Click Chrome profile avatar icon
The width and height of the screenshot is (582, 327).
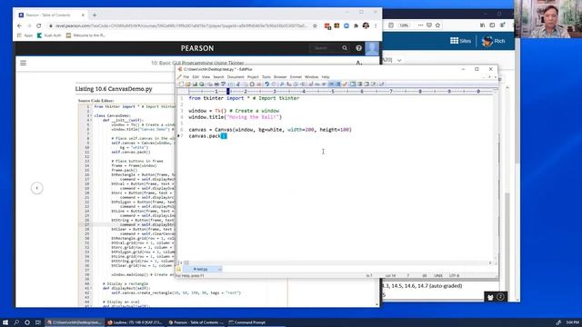click(366, 25)
